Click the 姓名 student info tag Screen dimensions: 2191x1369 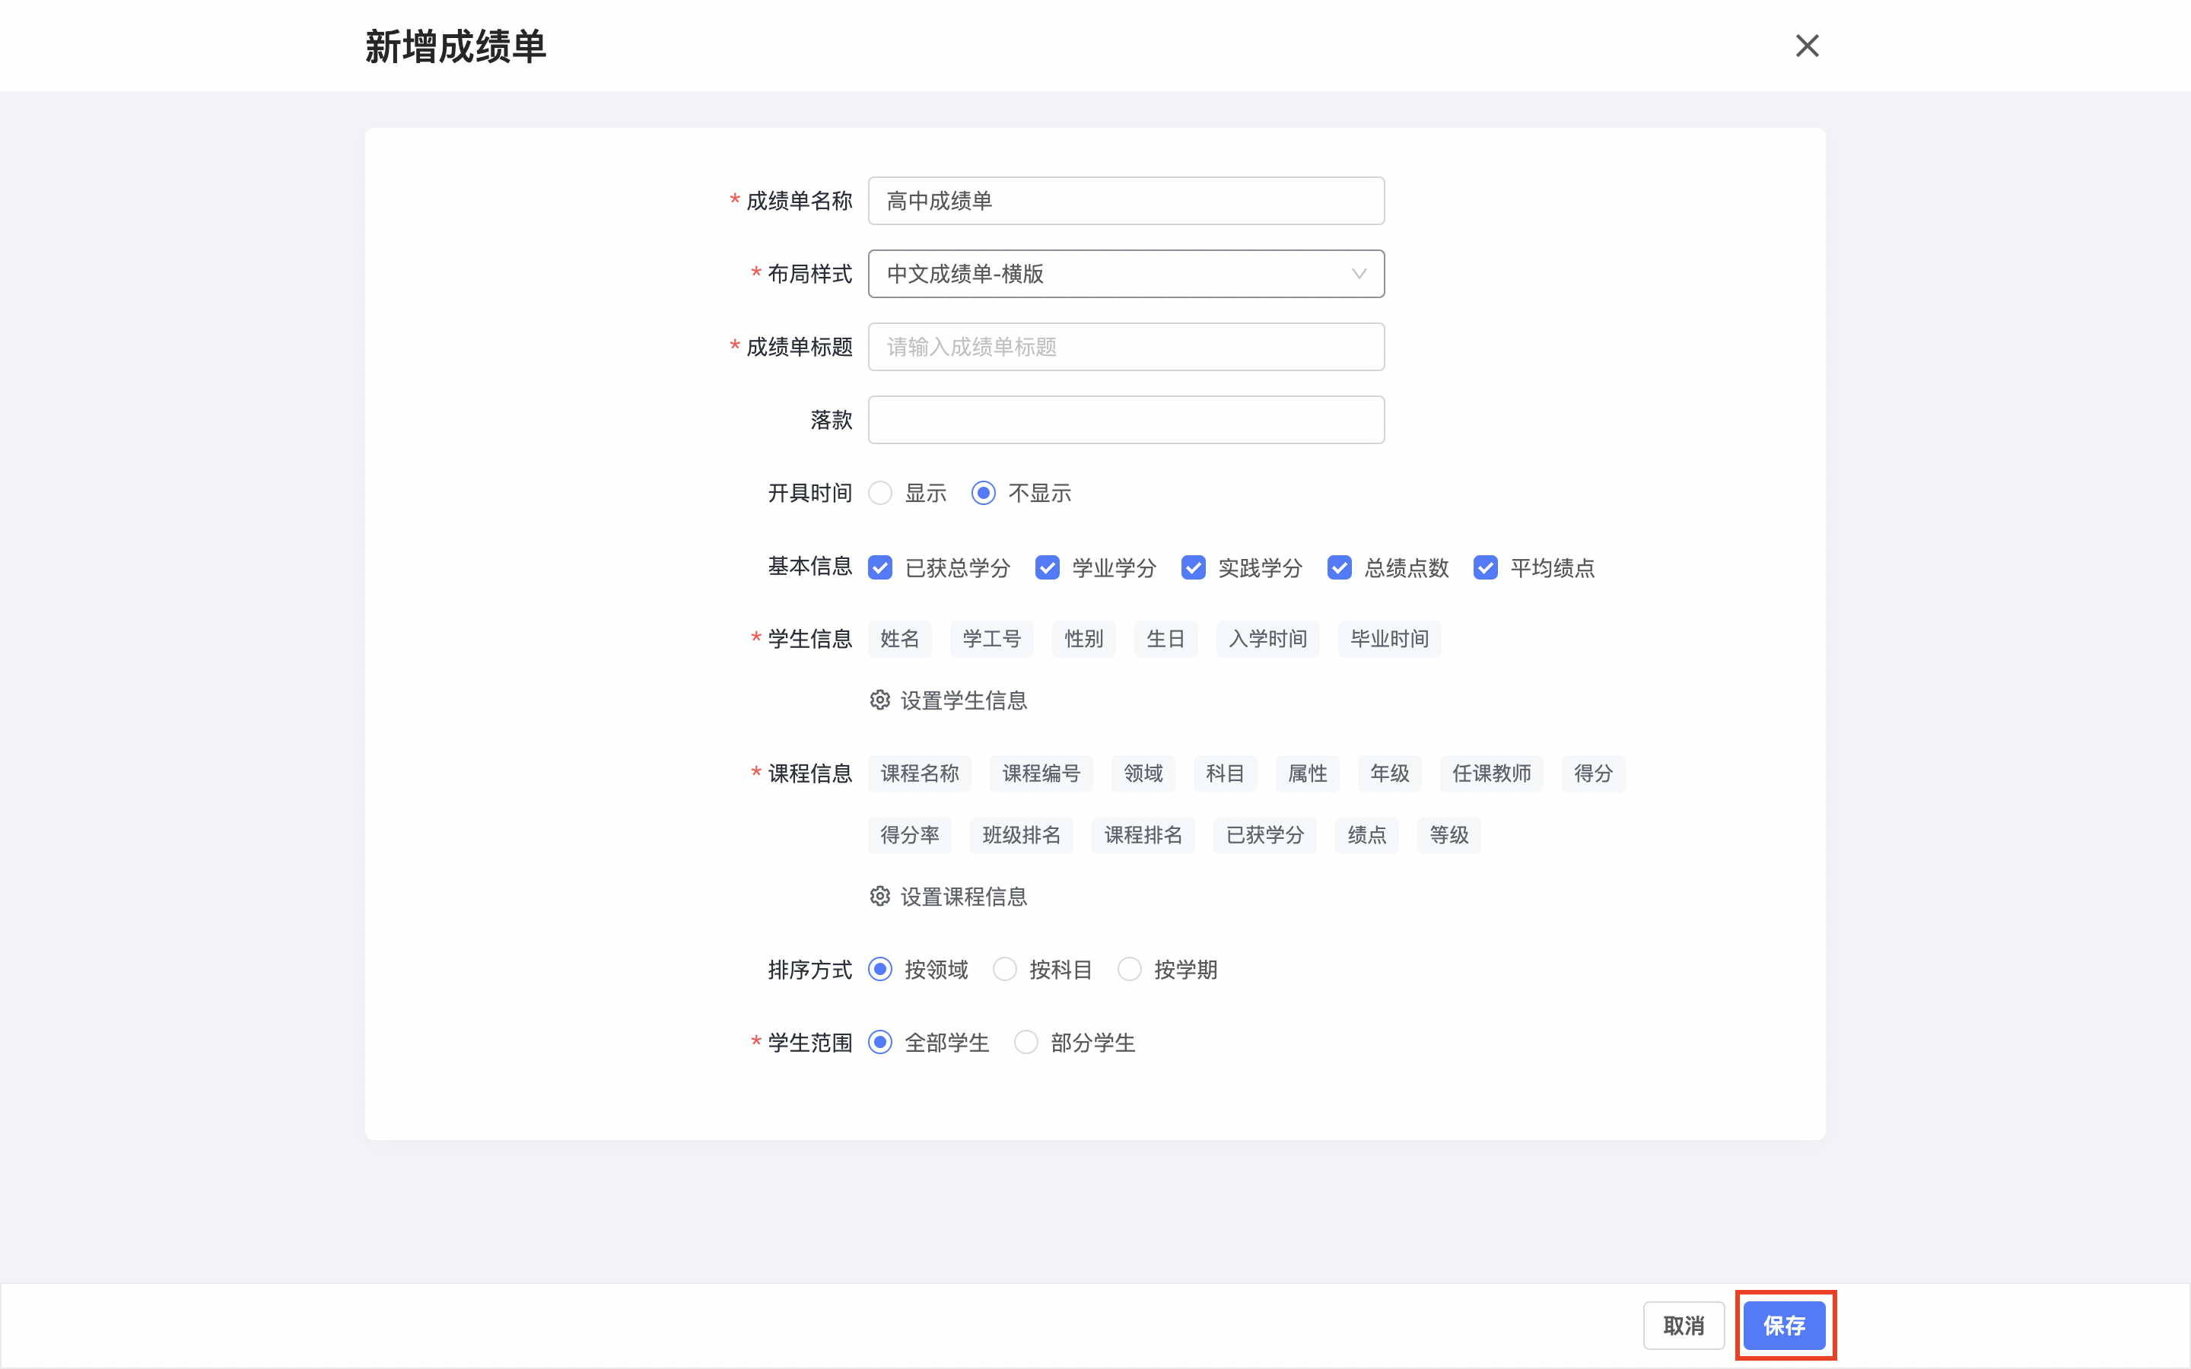click(899, 639)
